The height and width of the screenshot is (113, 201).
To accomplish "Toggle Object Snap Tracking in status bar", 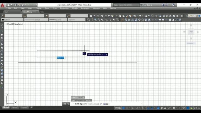I will [148, 108].
